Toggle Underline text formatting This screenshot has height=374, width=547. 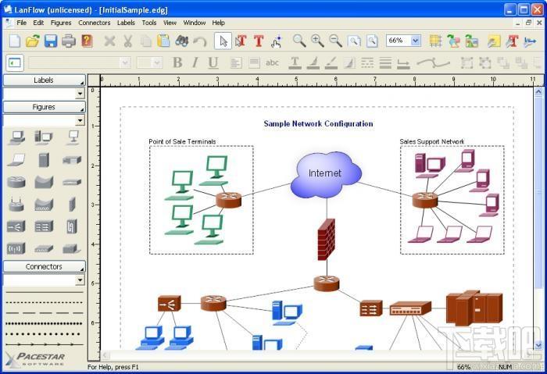[x=213, y=62]
